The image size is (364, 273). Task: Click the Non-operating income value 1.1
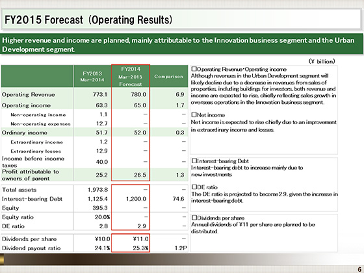tap(103, 114)
